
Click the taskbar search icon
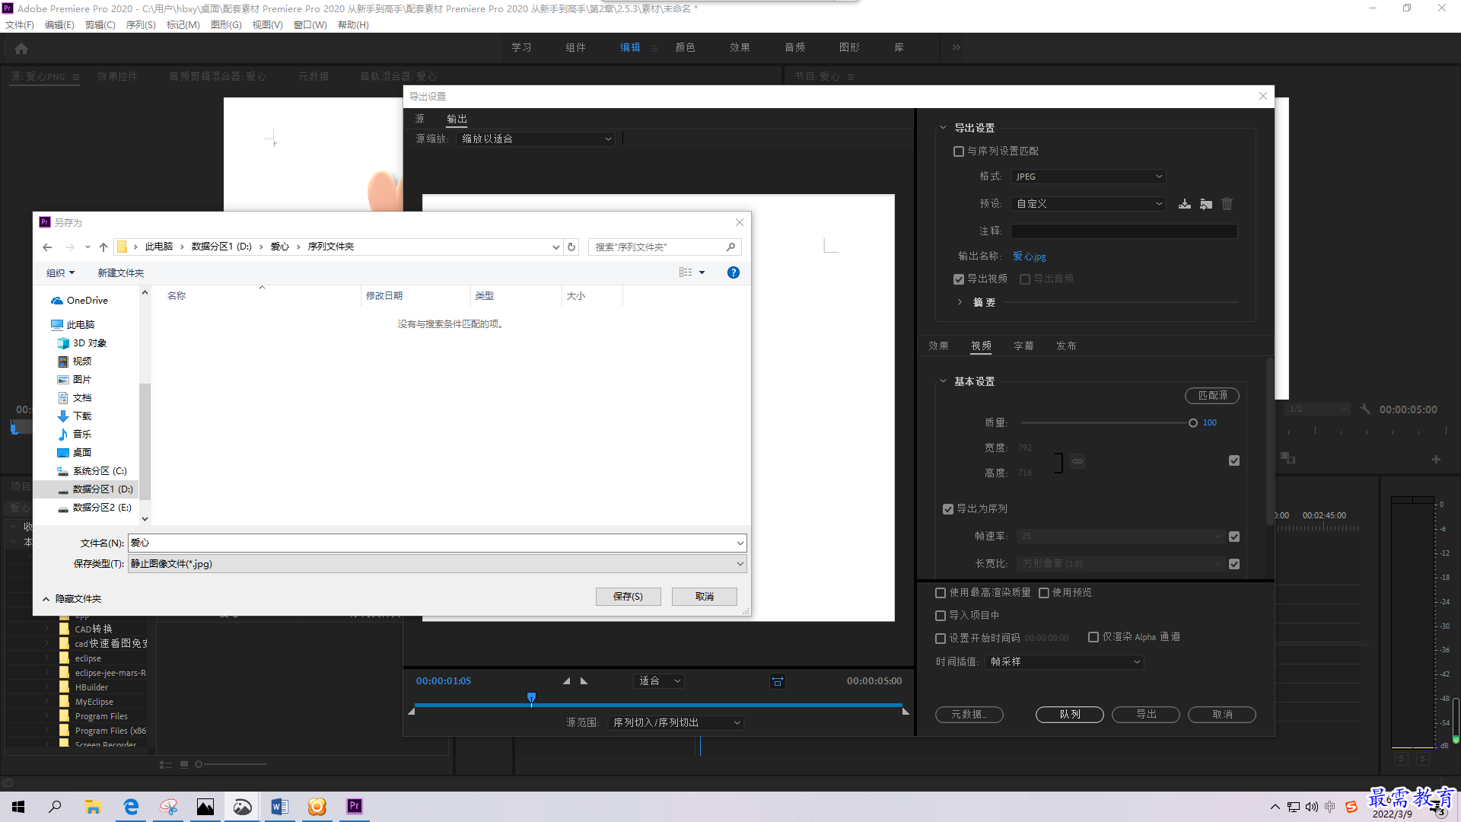tap(55, 807)
